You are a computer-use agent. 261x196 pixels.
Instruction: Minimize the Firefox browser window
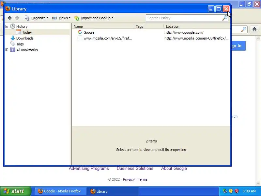point(241,4)
